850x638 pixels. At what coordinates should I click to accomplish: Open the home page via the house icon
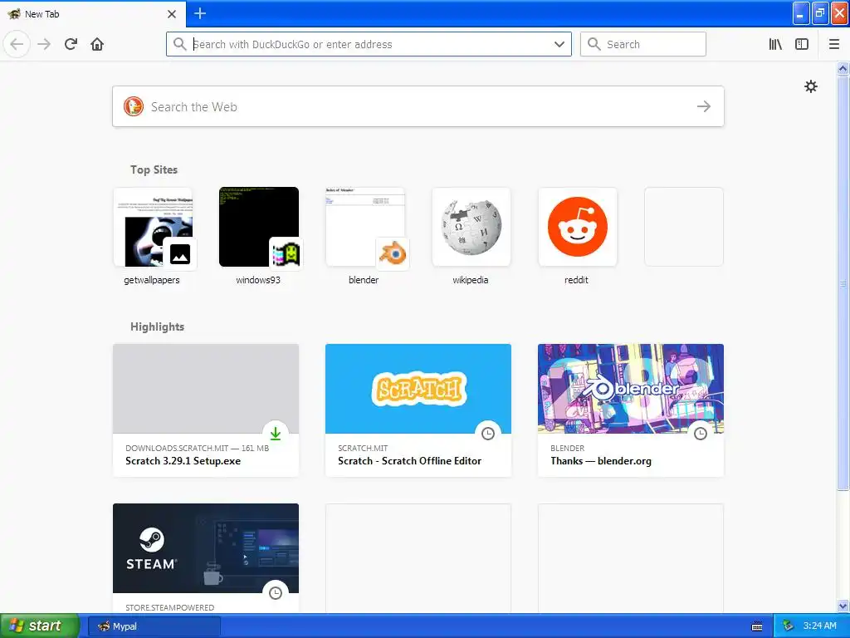click(97, 44)
